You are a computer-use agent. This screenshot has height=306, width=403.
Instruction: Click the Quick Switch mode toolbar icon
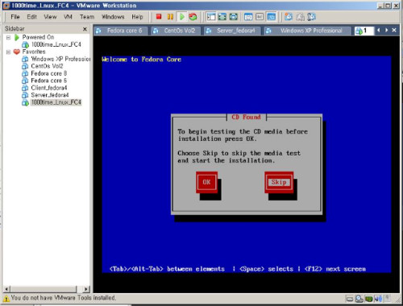click(x=222, y=17)
